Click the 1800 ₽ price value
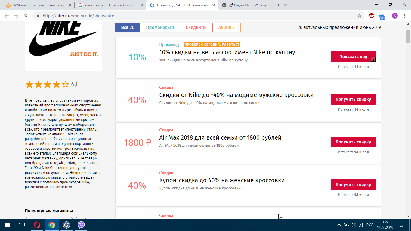The image size is (411, 231). point(138,143)
